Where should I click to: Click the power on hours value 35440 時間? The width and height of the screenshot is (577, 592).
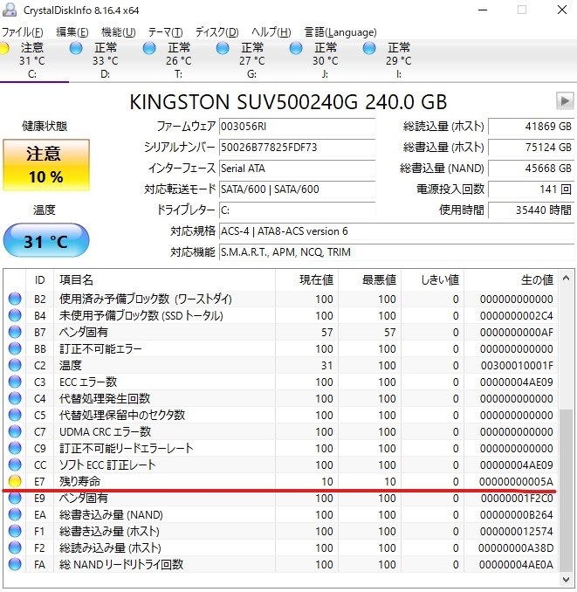(x=532, y=210)
